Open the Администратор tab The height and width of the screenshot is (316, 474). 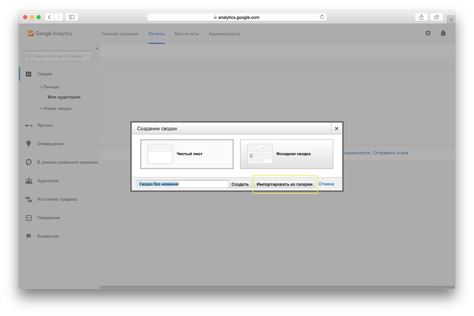tap(224, 34)
